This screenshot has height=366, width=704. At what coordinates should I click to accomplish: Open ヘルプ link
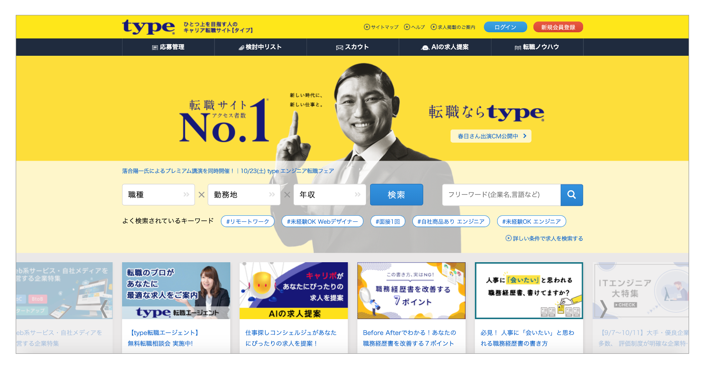click(414, 27)
